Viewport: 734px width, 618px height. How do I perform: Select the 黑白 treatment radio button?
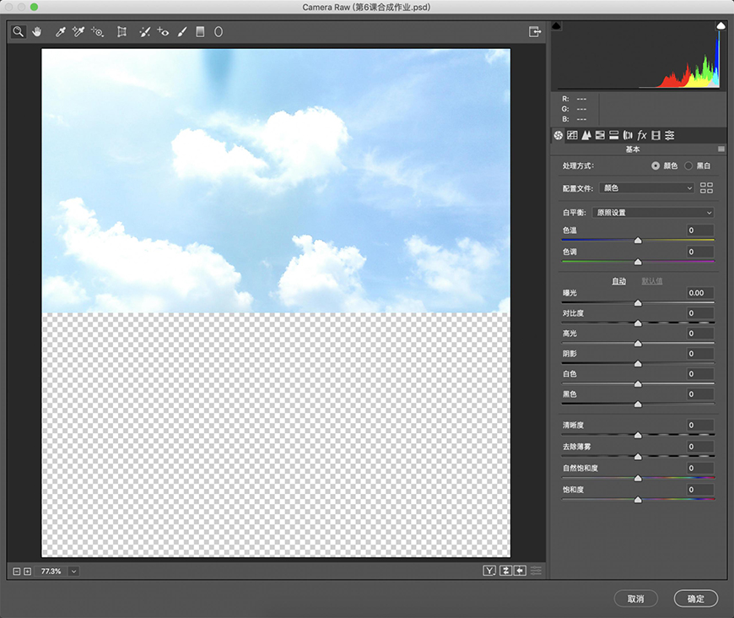pos(688,165)
